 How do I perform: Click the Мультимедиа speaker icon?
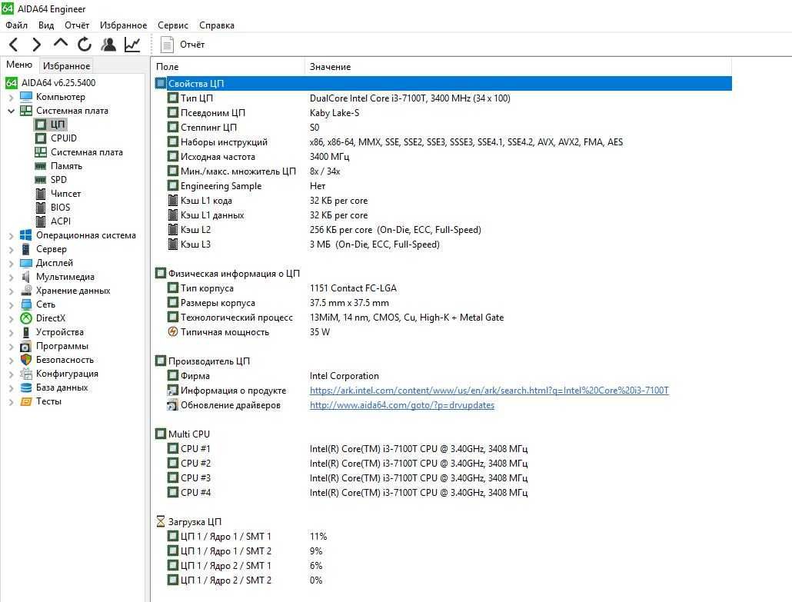point(26,277)
